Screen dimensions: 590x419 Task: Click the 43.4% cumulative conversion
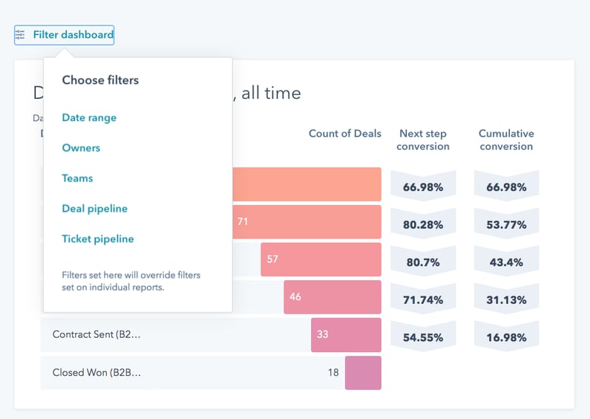pos(506,262)
